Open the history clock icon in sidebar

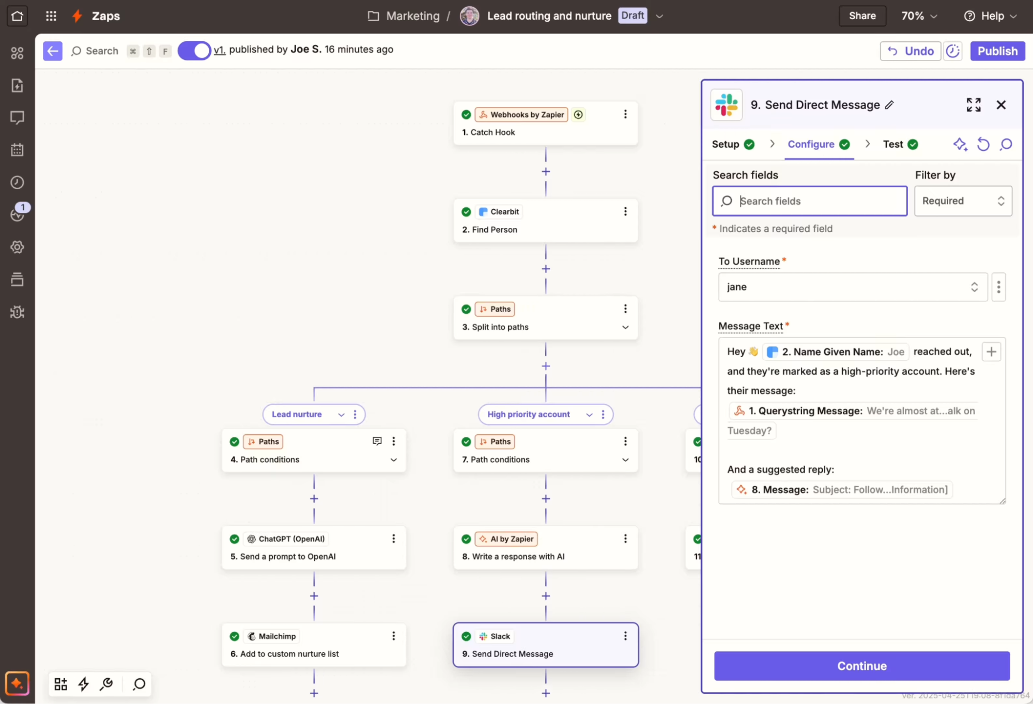pyautogui.click(x=18, y=182)
